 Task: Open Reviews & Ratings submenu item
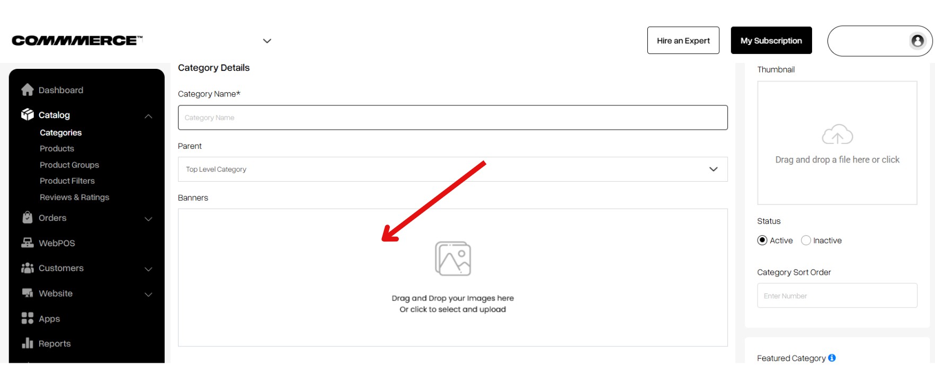click(x=74, y=197)
